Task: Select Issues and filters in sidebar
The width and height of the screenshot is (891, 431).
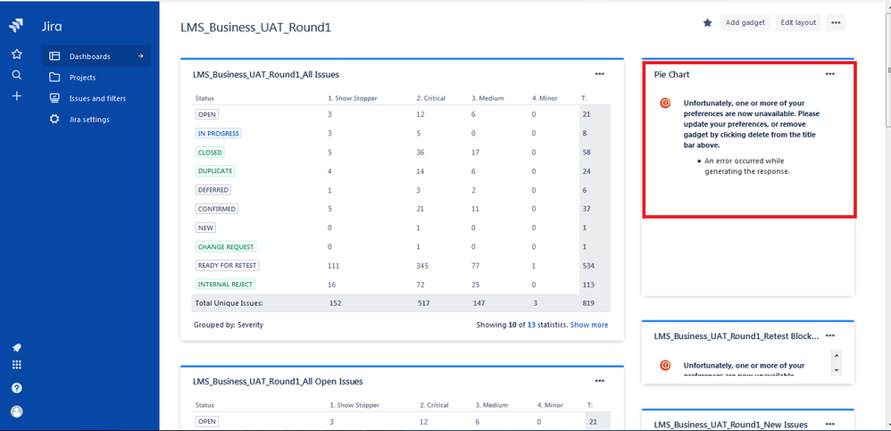Action: [x=96, y=98]
